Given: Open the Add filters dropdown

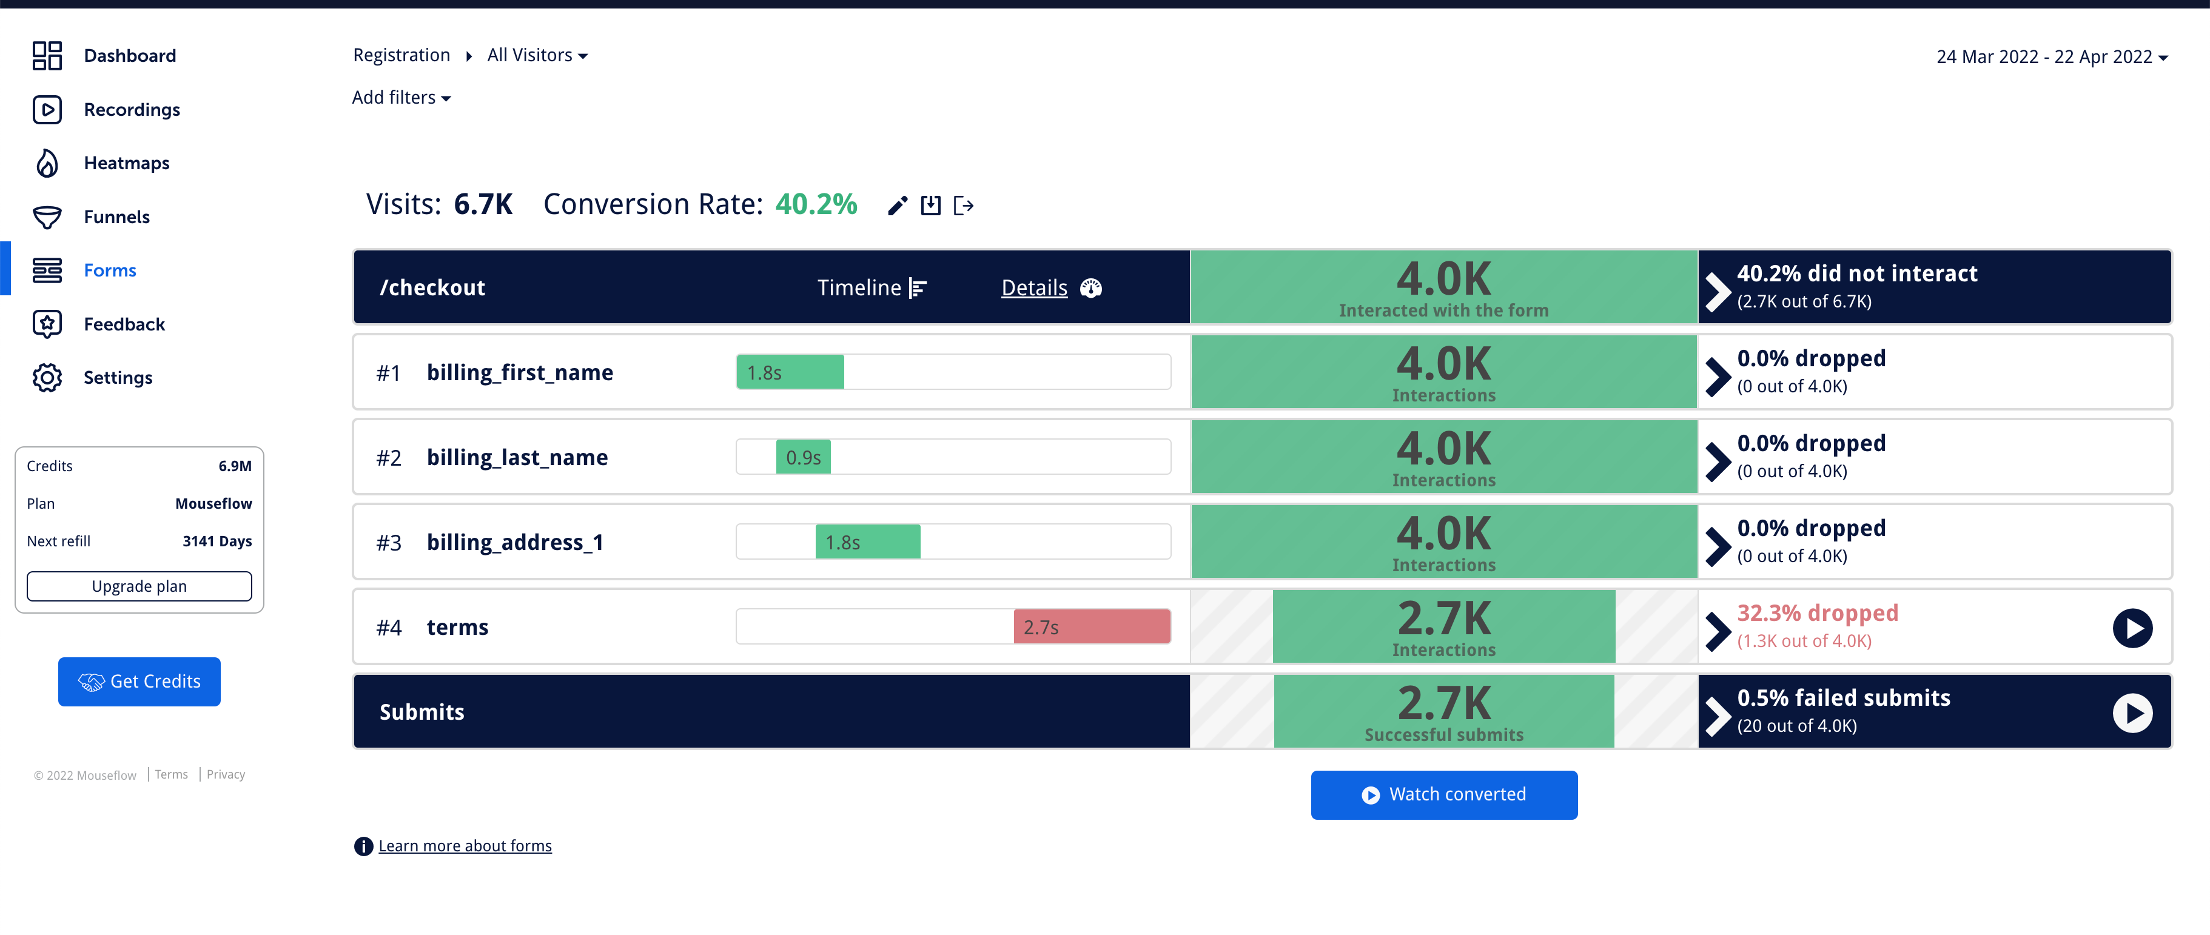Looking at the screenshot, I should pos(401,98).
